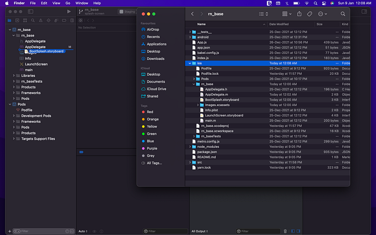Expand the node_modules folder in Finder
376x235 pixels.
[x=190, y=146]
